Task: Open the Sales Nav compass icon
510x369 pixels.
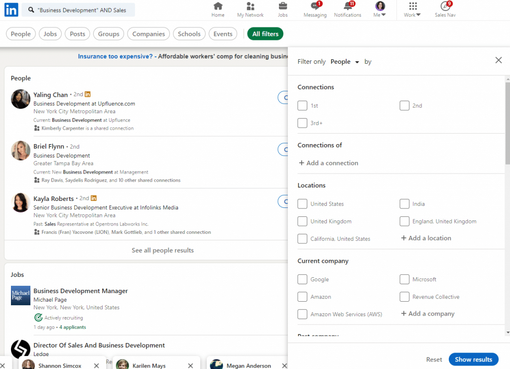Action: 445,6
